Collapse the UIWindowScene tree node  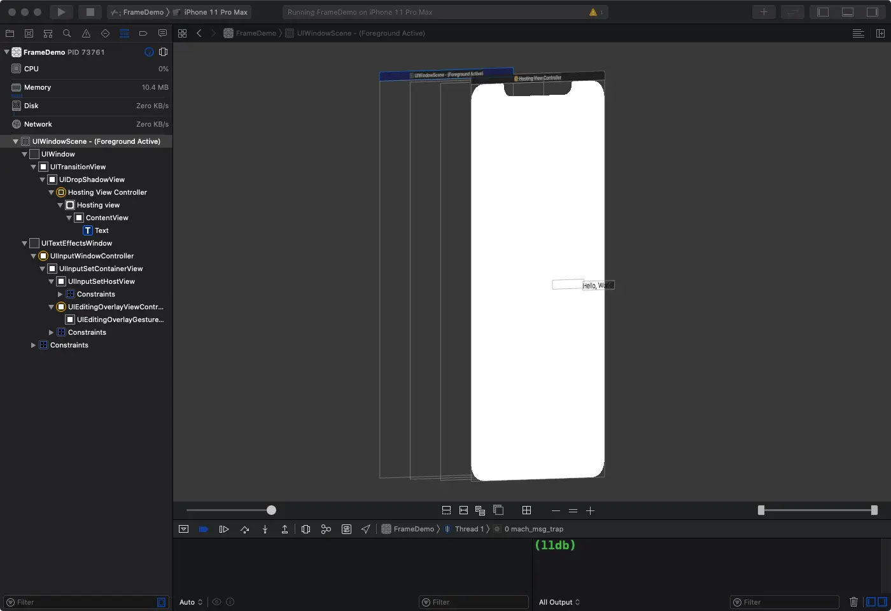click(x=15, y=141)
